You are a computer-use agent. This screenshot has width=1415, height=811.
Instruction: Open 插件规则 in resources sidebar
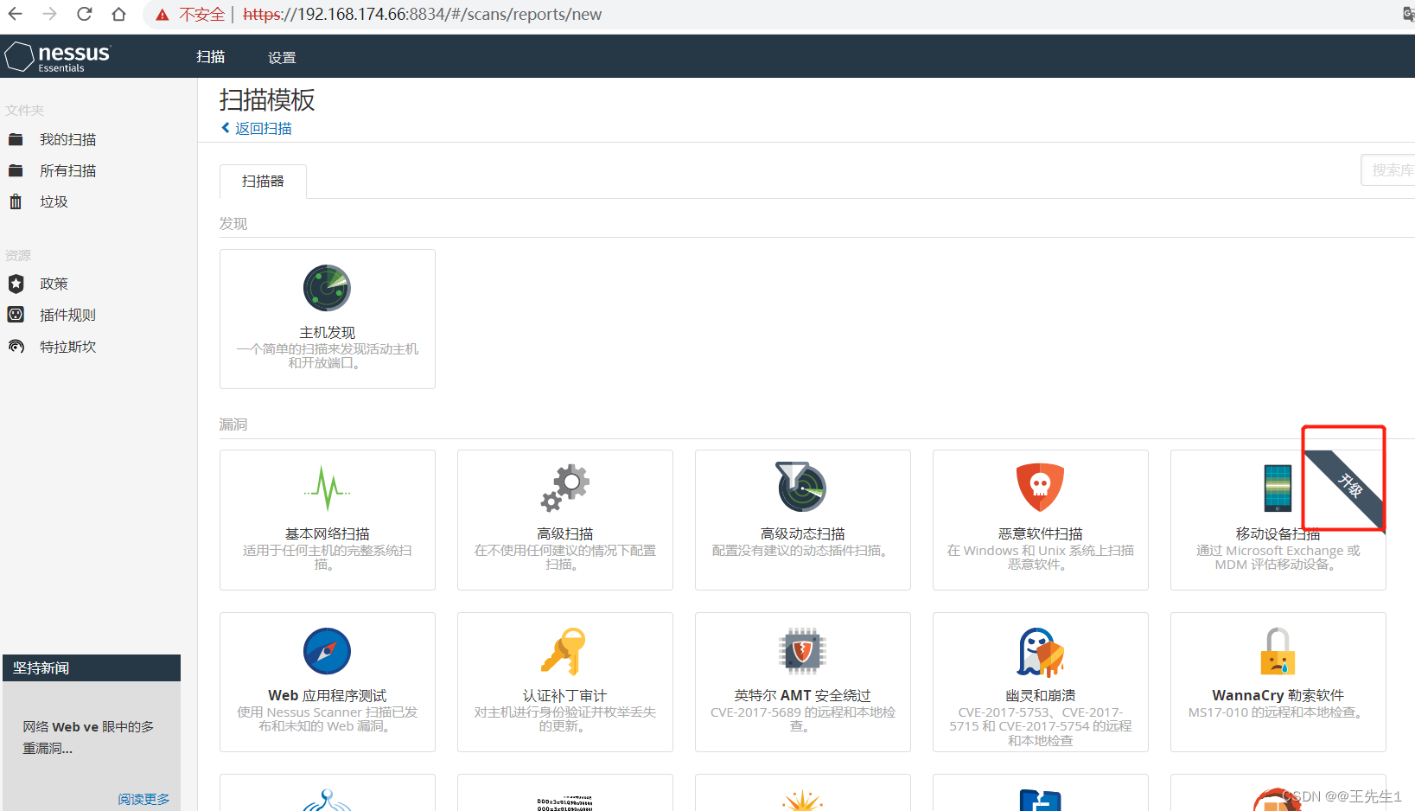coord(67,315)
